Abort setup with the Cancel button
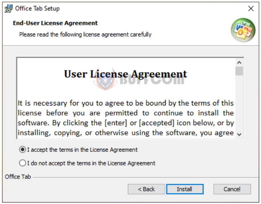The width and height of the screenshot is (261, 204). coord(232,189)
